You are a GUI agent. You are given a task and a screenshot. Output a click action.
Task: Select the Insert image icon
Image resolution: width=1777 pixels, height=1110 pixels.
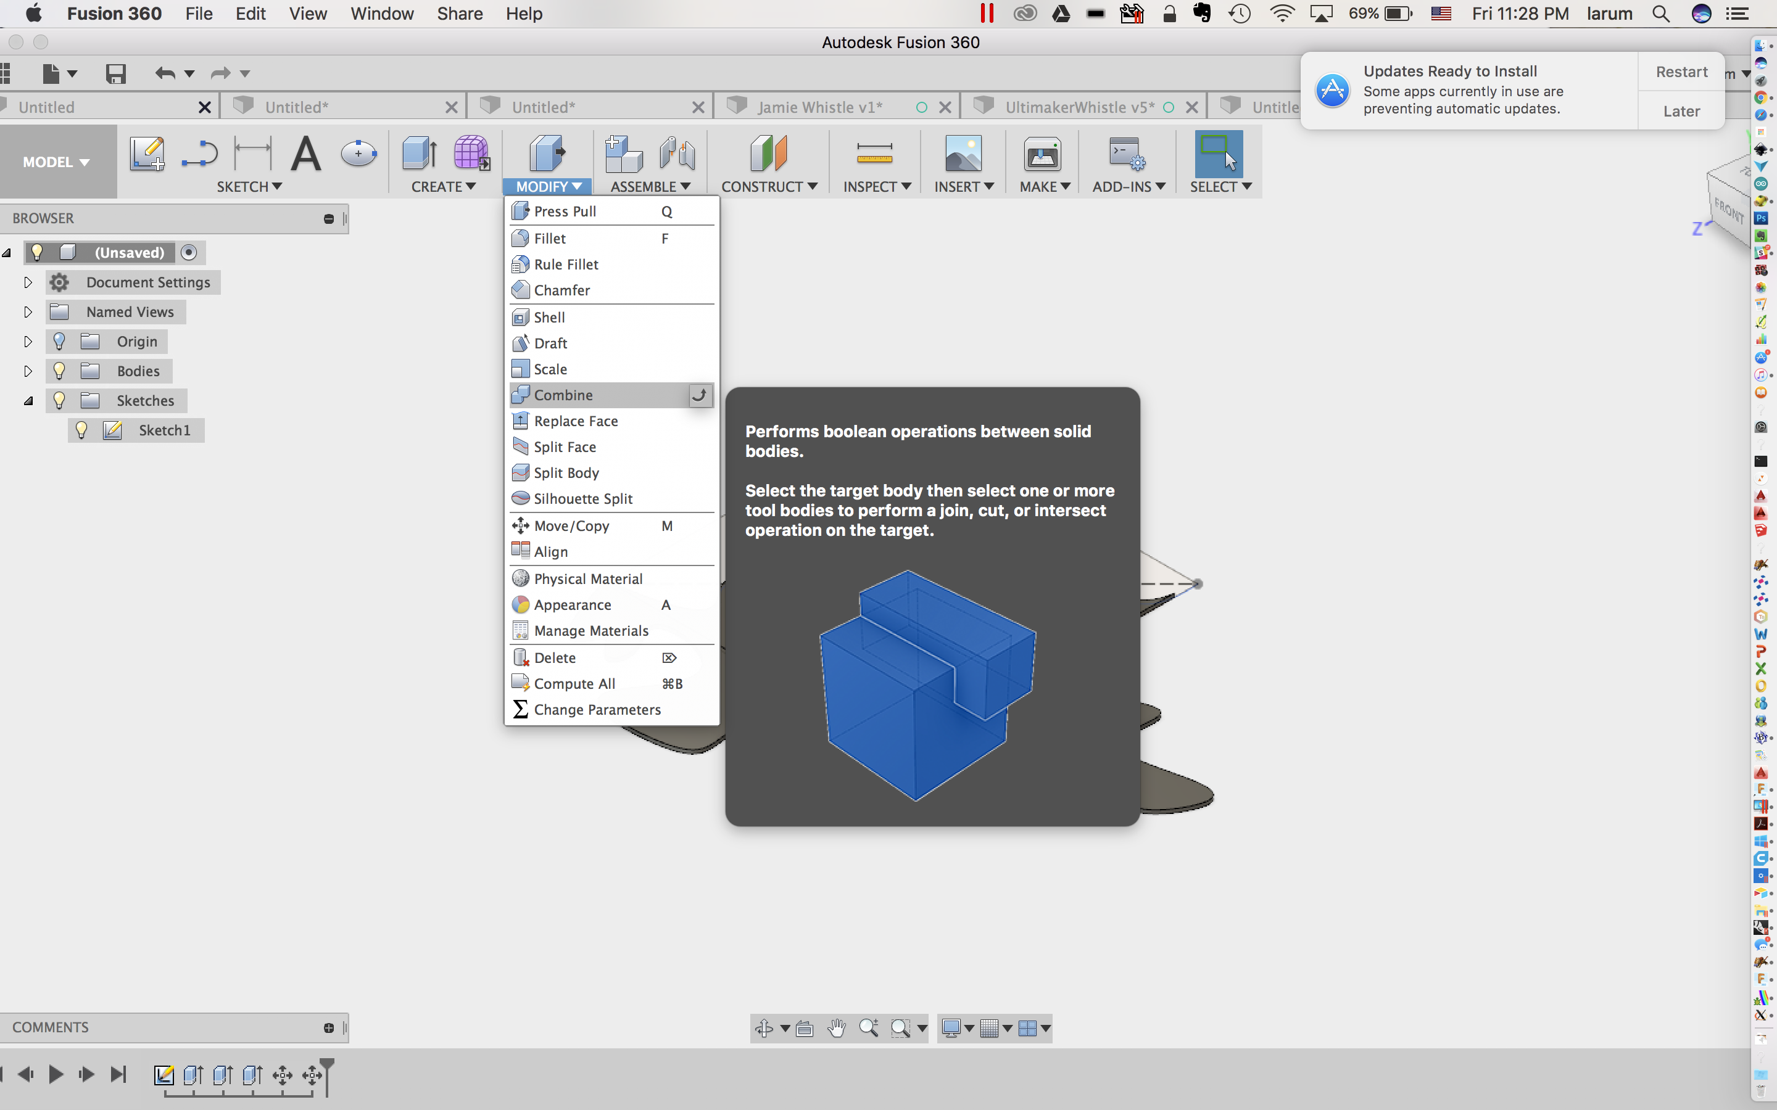(x=963, y=154)
